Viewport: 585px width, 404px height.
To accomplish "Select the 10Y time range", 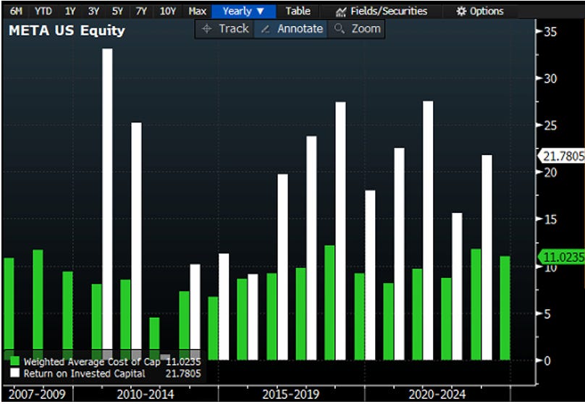I will (167, 11).
